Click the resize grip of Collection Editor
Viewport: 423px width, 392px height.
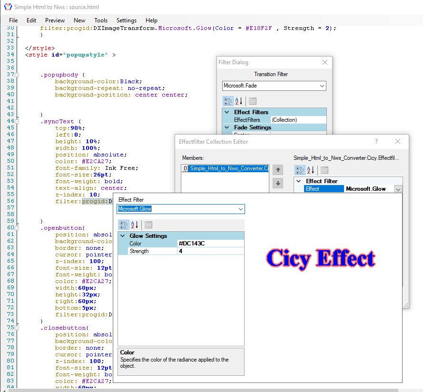pyautogui.click(x=406, y=305)
